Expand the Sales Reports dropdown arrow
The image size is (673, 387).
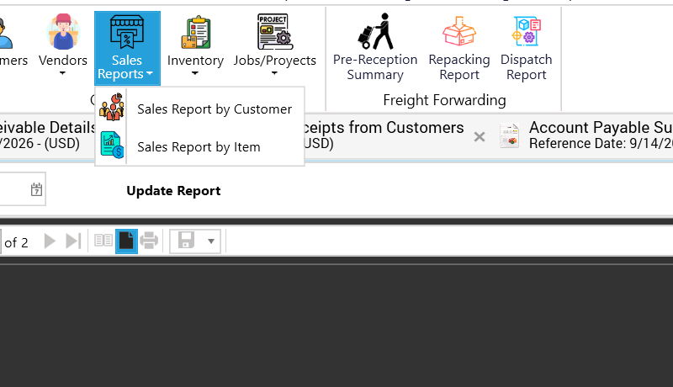pyautogui.click(x=150, y=74)
